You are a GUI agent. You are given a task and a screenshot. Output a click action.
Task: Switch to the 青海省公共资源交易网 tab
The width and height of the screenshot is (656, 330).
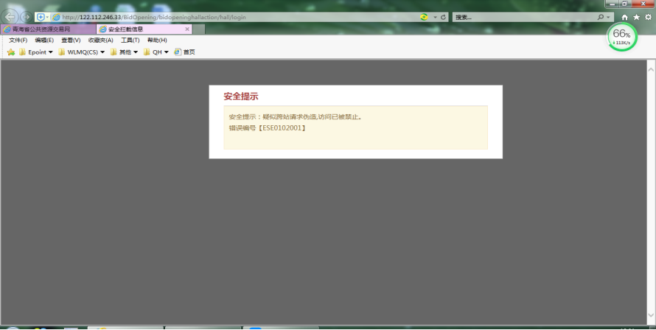coord(46,29)
